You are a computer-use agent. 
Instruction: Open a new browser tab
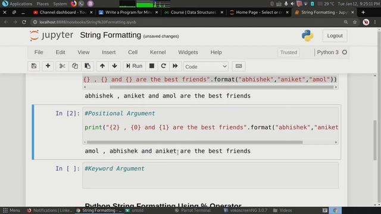[x=363, y=12]
